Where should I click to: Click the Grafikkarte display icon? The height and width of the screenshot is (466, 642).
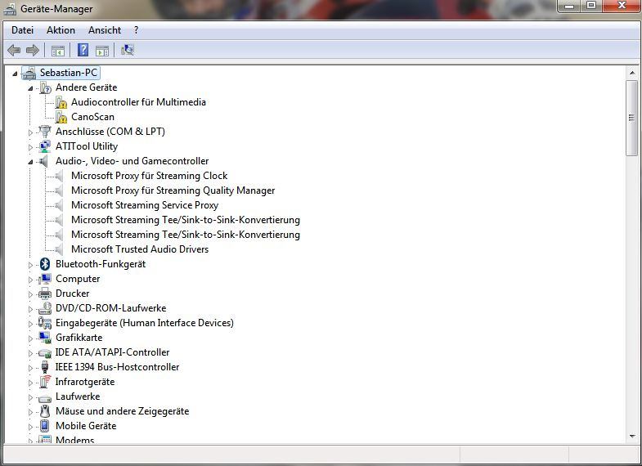(x=45, y=338)
